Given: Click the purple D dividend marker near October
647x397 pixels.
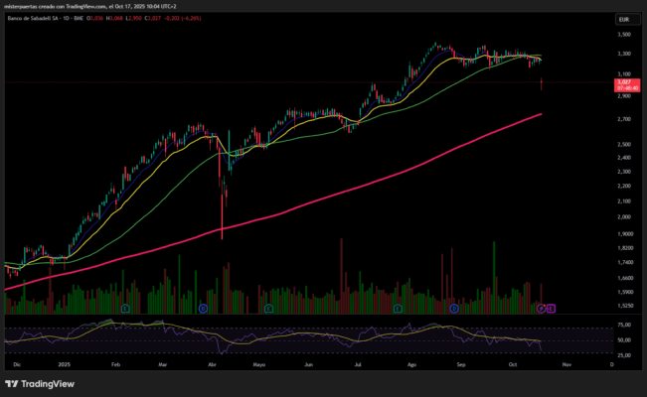Looking at the screenshot, I should coord(542,310).
